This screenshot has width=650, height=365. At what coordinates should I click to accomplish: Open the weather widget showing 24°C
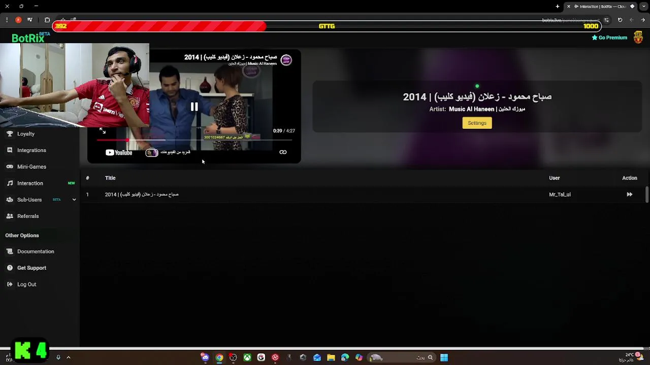click(632, 357)
